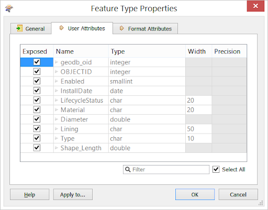268x210 pixels.
Task: Expand the LifecycleStatus attribute arrow
Action: point(57,100)
